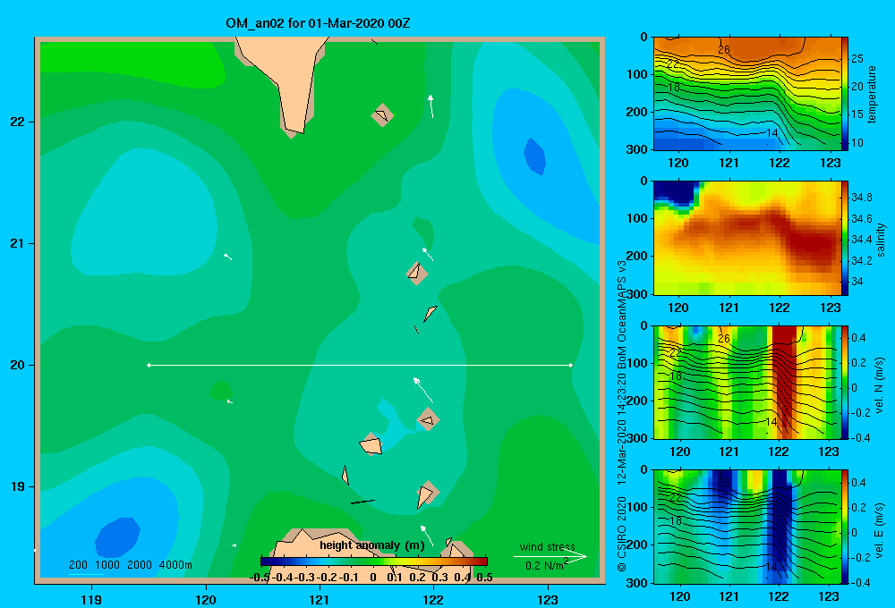
Task: Open the eastward velocity section panel
Action: tap(746, 527)
